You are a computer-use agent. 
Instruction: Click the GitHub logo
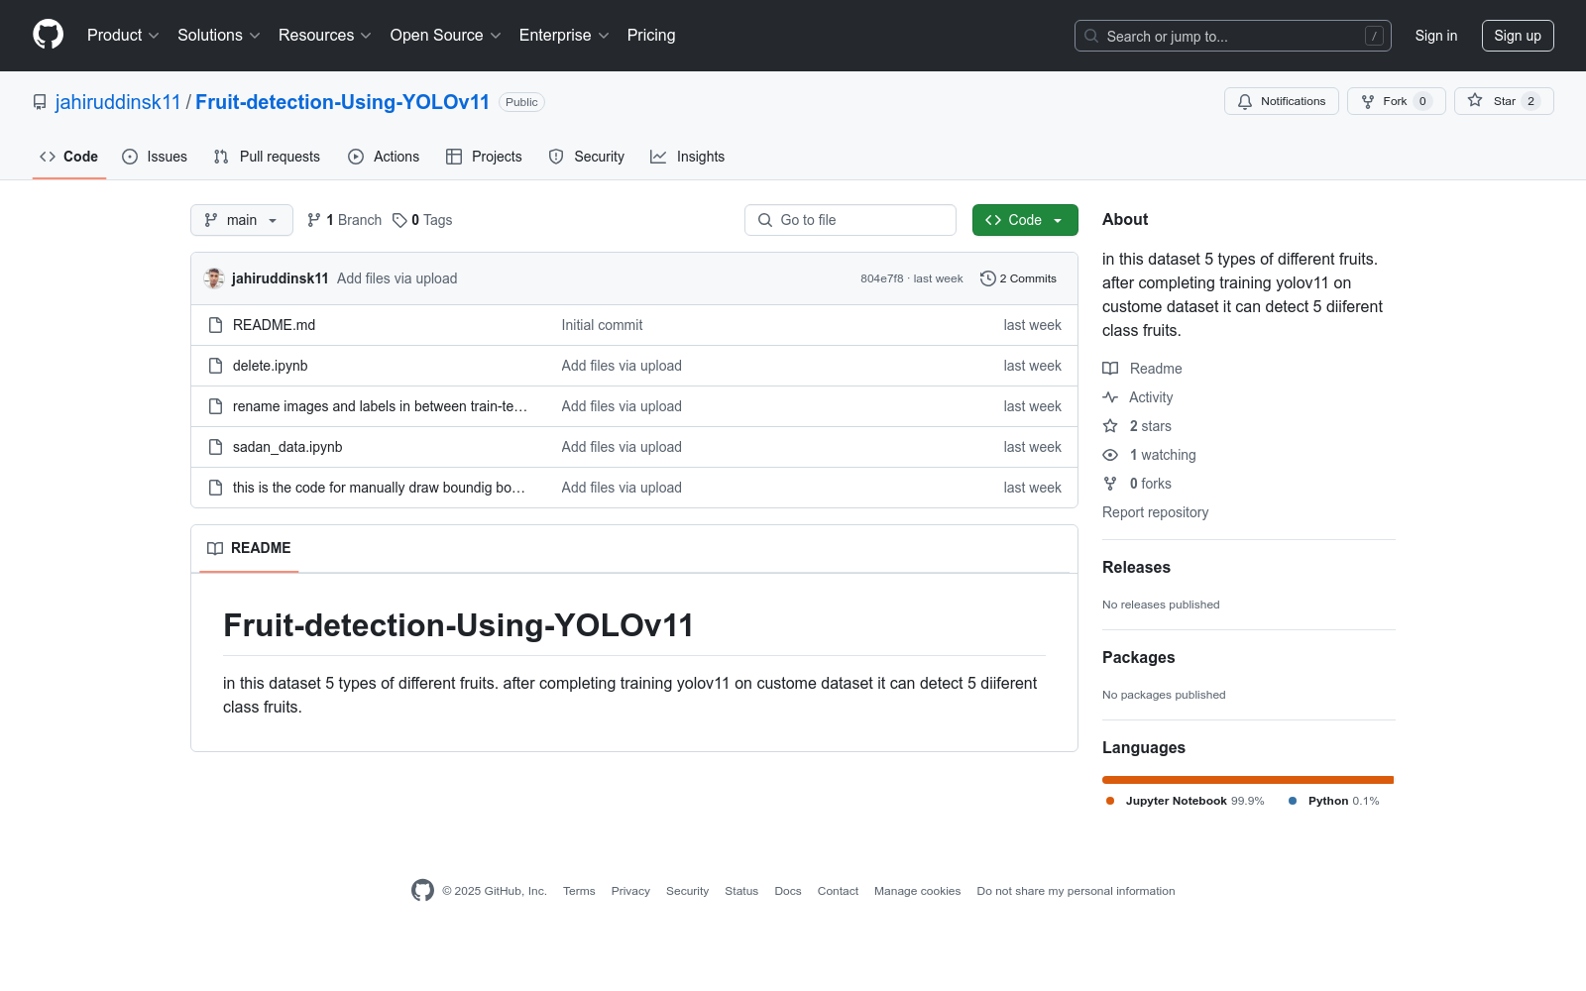(x=48, y=34)
